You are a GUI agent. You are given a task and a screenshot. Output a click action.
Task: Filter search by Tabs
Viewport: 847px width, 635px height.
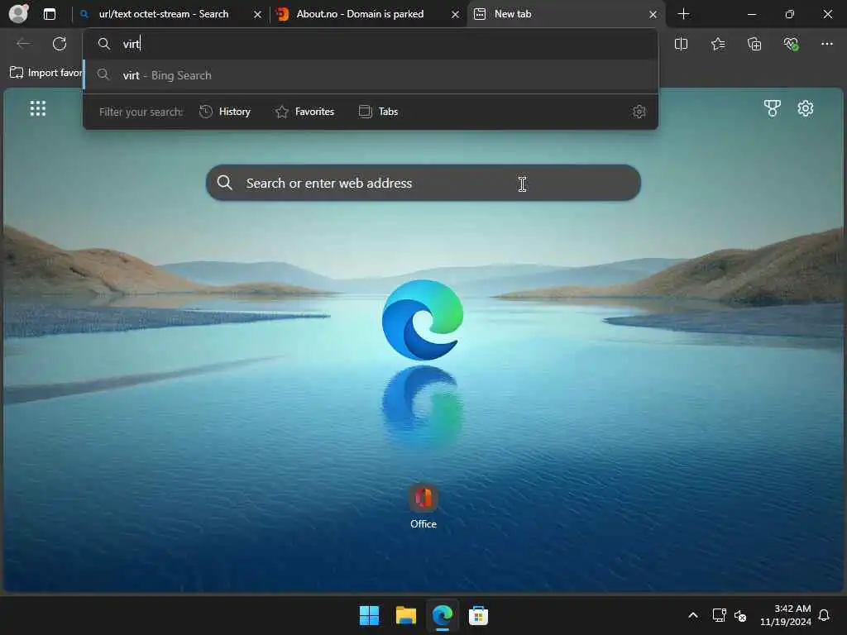(x=379, y=112)
